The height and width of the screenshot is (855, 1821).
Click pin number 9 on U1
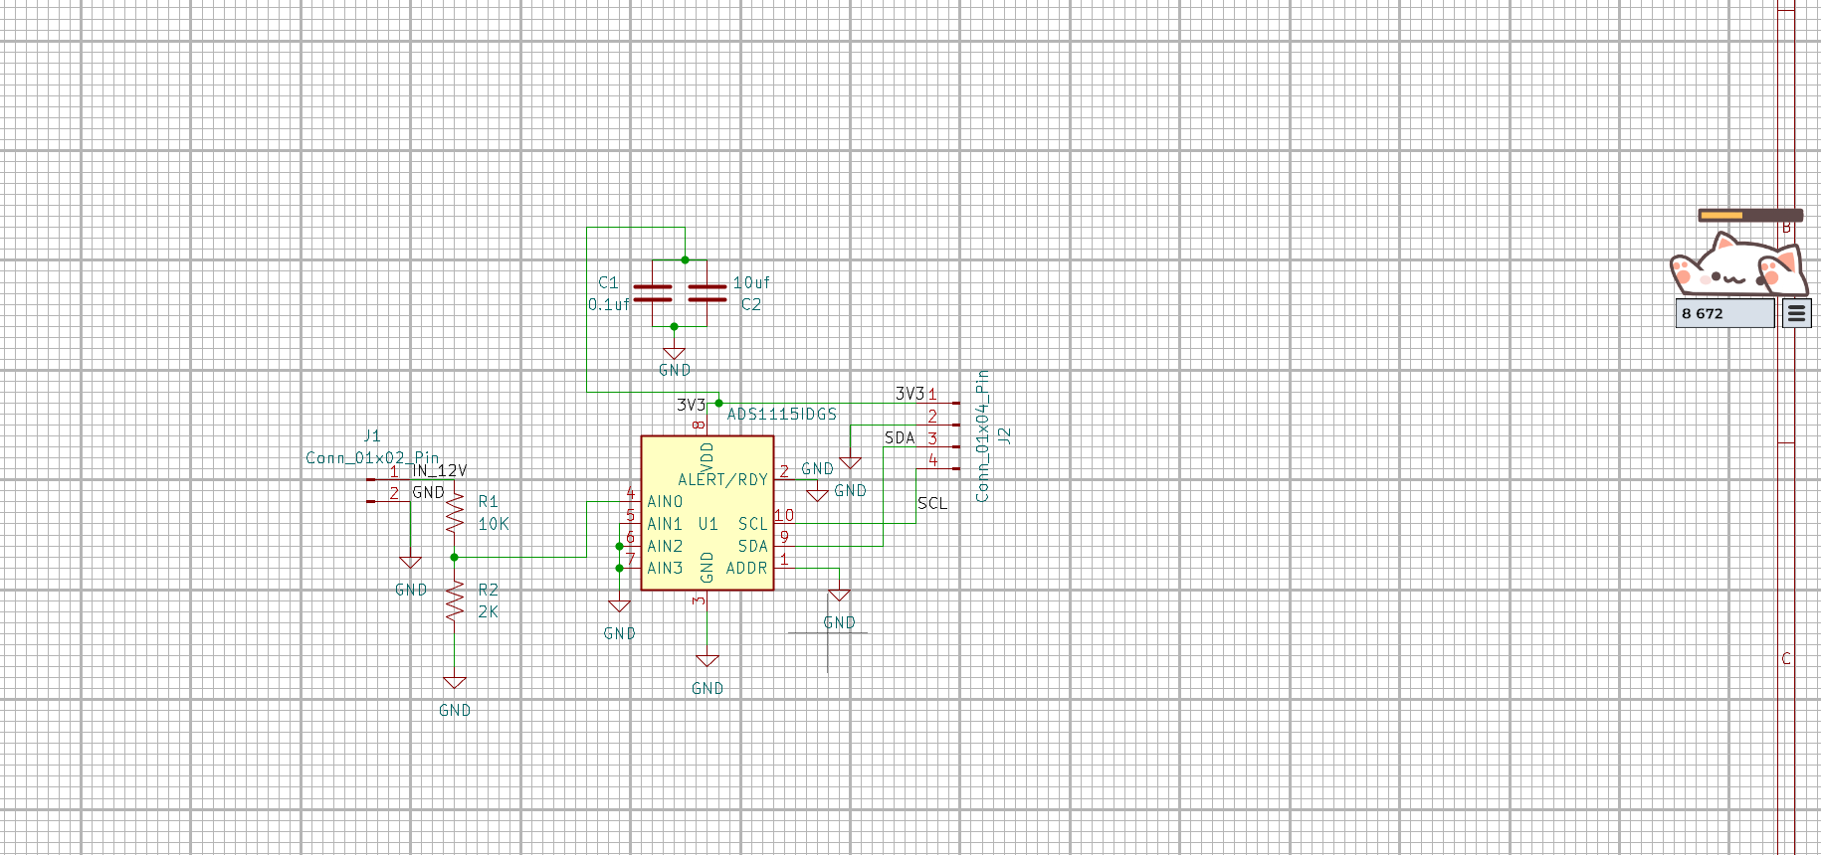click(x=784, y=537)
